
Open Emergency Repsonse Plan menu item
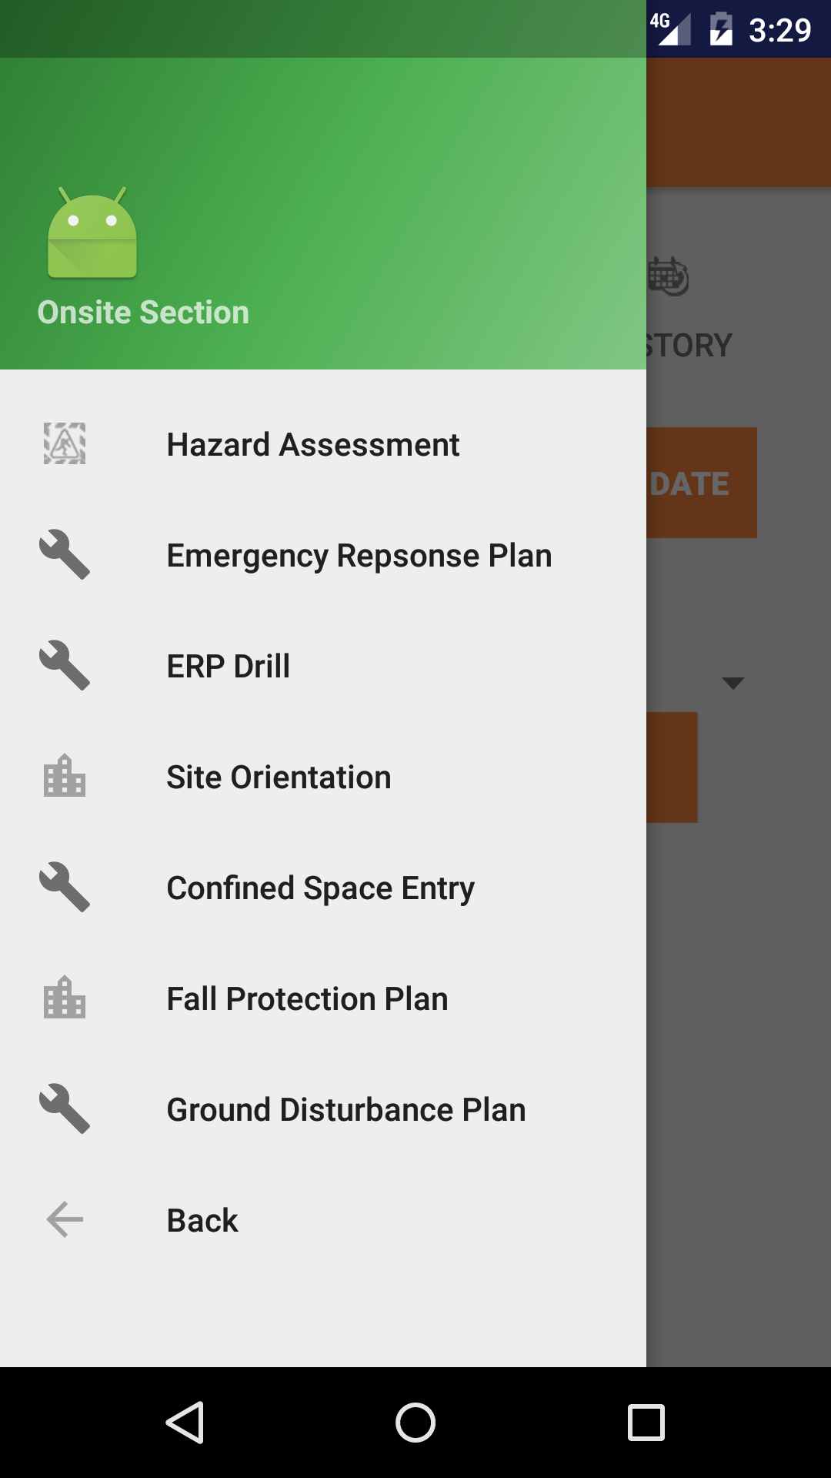(x=359, y=556)
